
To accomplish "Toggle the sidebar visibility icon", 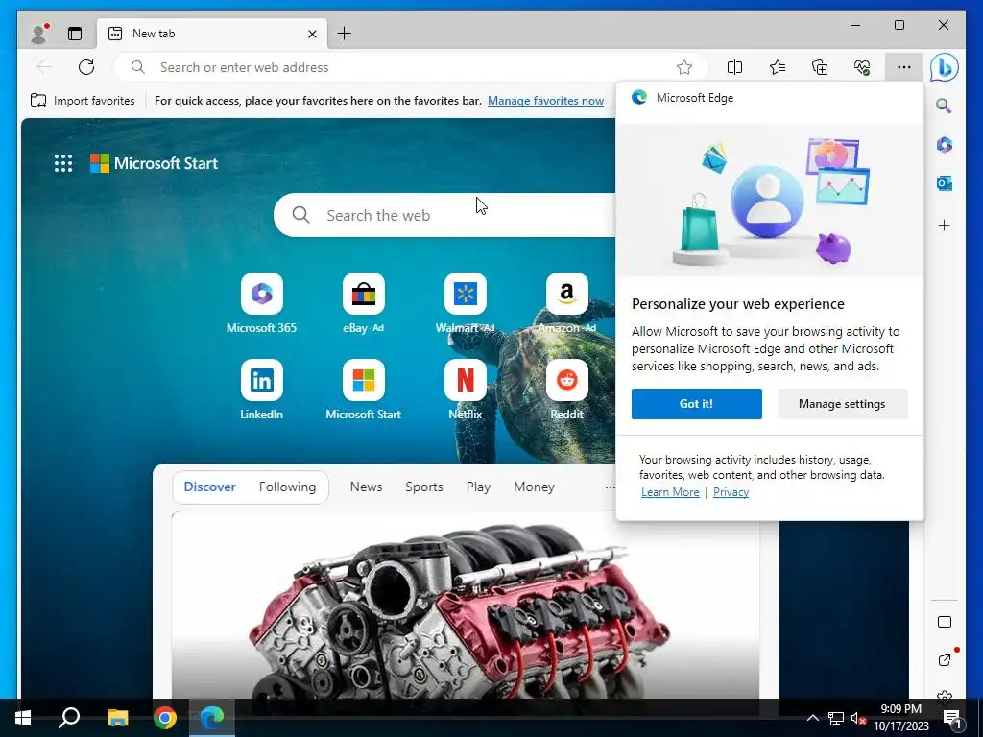I will [945, 622].
